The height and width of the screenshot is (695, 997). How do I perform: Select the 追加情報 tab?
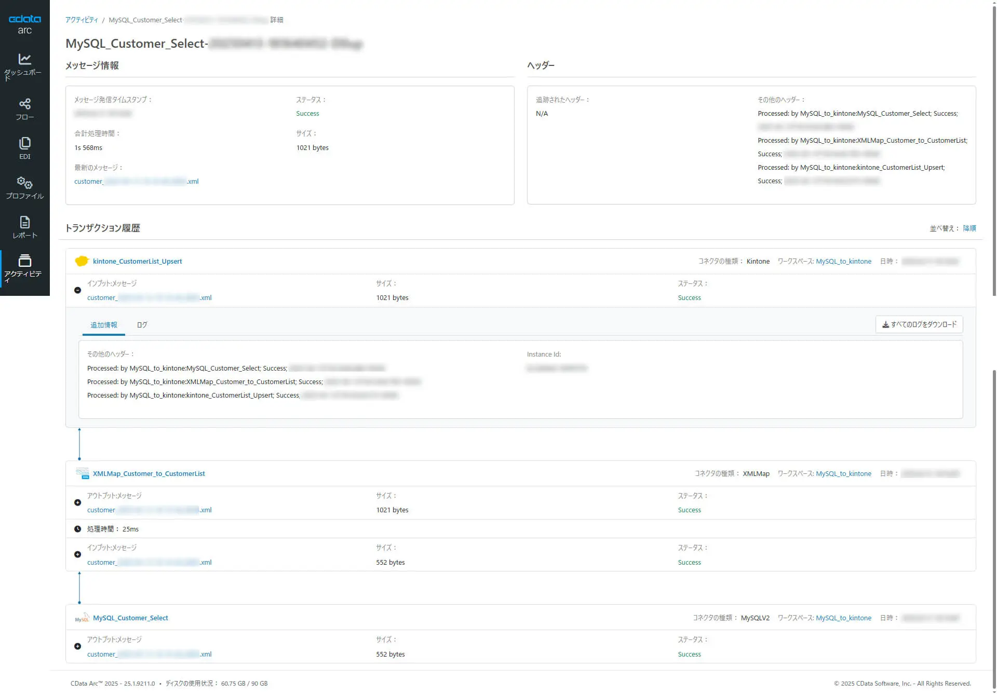pyautogui.click(x=104, y=325)
